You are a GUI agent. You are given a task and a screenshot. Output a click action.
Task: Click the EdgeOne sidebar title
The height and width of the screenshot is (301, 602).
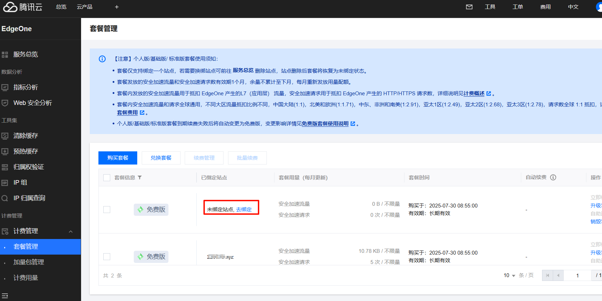tap(17, 29)
